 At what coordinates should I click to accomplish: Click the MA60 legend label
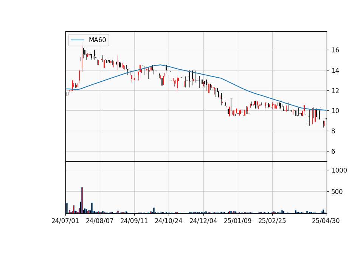pyautogui.click(x=97, y=40)
